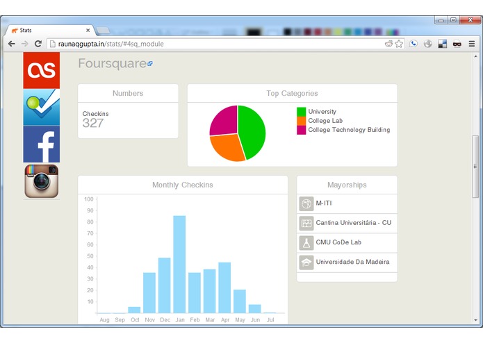
Task: Click the Numbers panel header
Action: (128, 93)
